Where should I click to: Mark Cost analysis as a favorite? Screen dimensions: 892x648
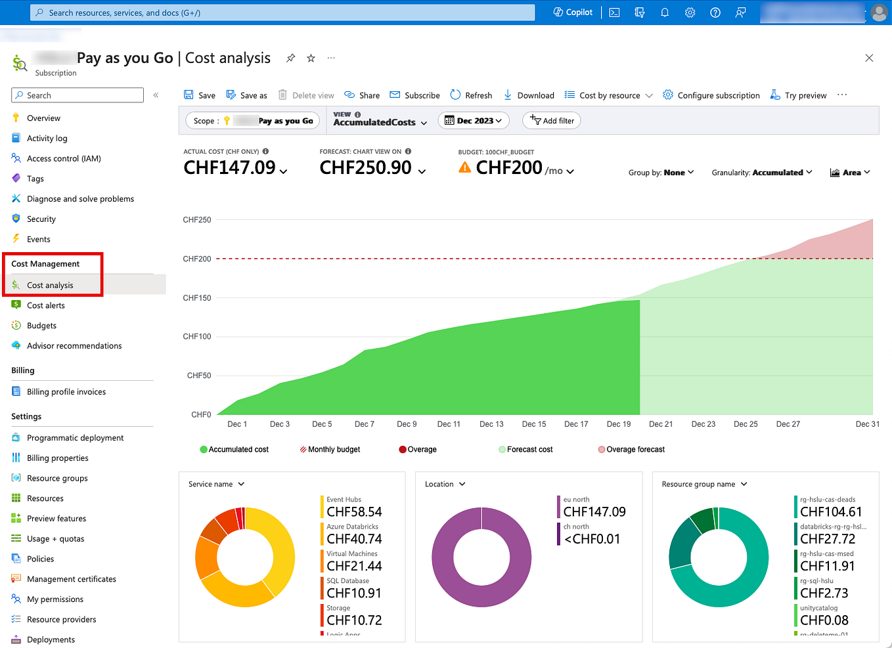[x=310, y=58]
